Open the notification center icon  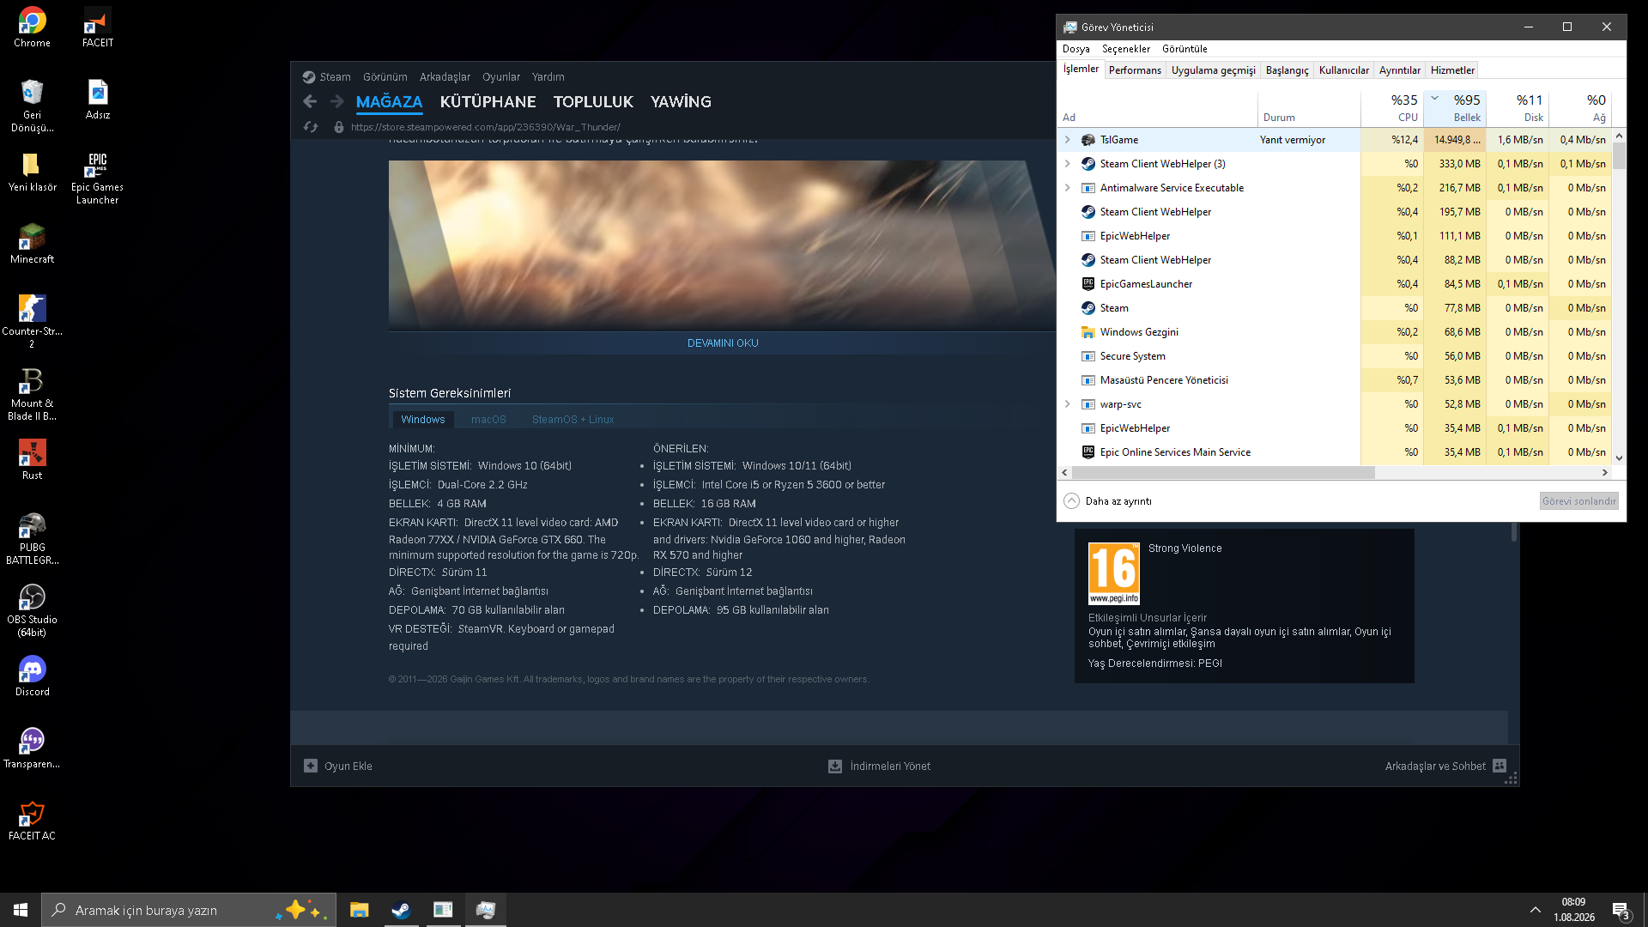coord(1621,911)
